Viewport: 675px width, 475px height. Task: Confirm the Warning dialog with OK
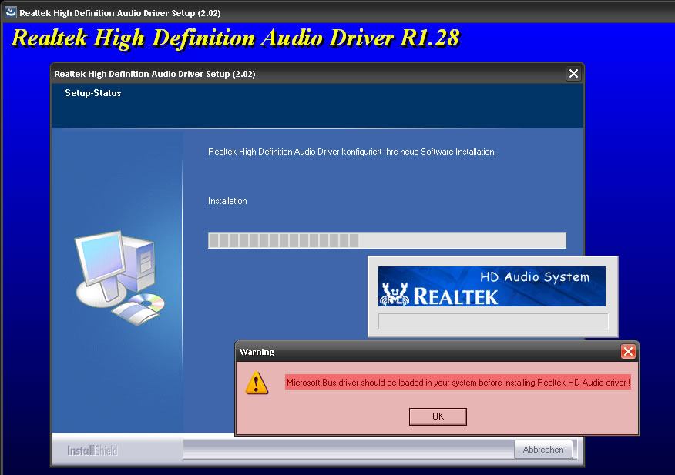(438, 416)
